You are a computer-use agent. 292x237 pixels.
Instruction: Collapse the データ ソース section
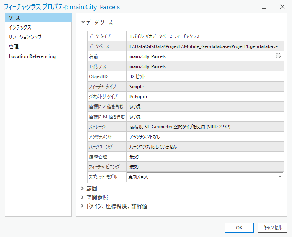(x=83, y=23)
